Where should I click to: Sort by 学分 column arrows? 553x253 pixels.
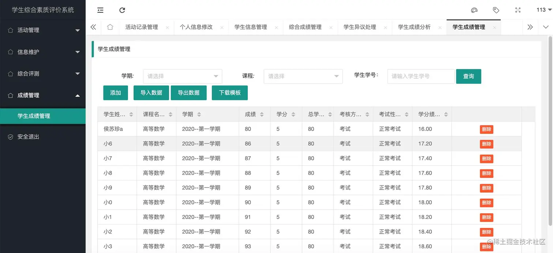[293, 114]
